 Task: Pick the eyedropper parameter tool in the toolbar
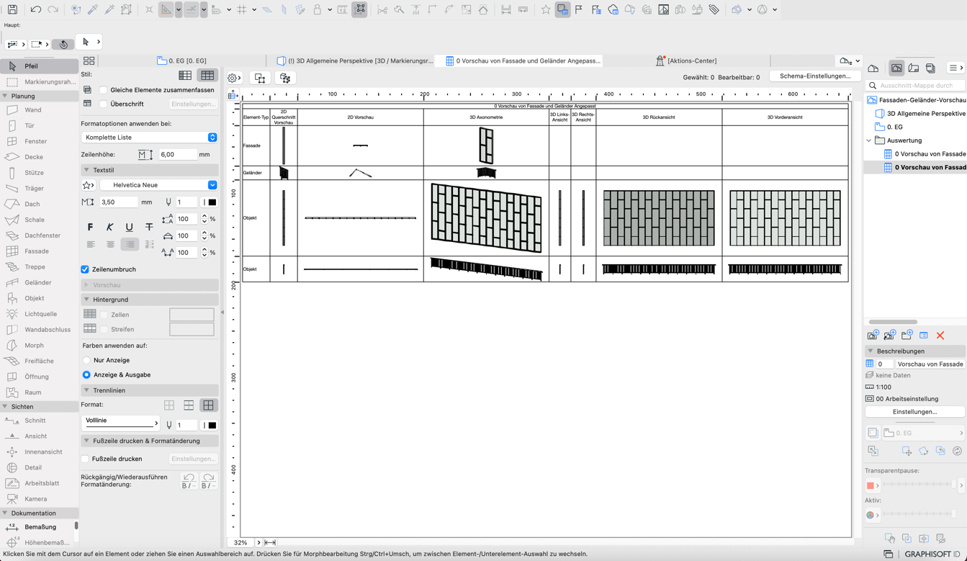93,9
